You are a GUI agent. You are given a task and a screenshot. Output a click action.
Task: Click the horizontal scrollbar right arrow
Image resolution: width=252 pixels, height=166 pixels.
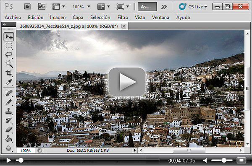[241, 150]
